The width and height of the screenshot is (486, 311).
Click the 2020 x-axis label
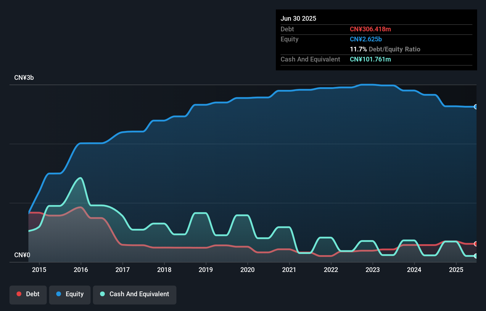247,270
